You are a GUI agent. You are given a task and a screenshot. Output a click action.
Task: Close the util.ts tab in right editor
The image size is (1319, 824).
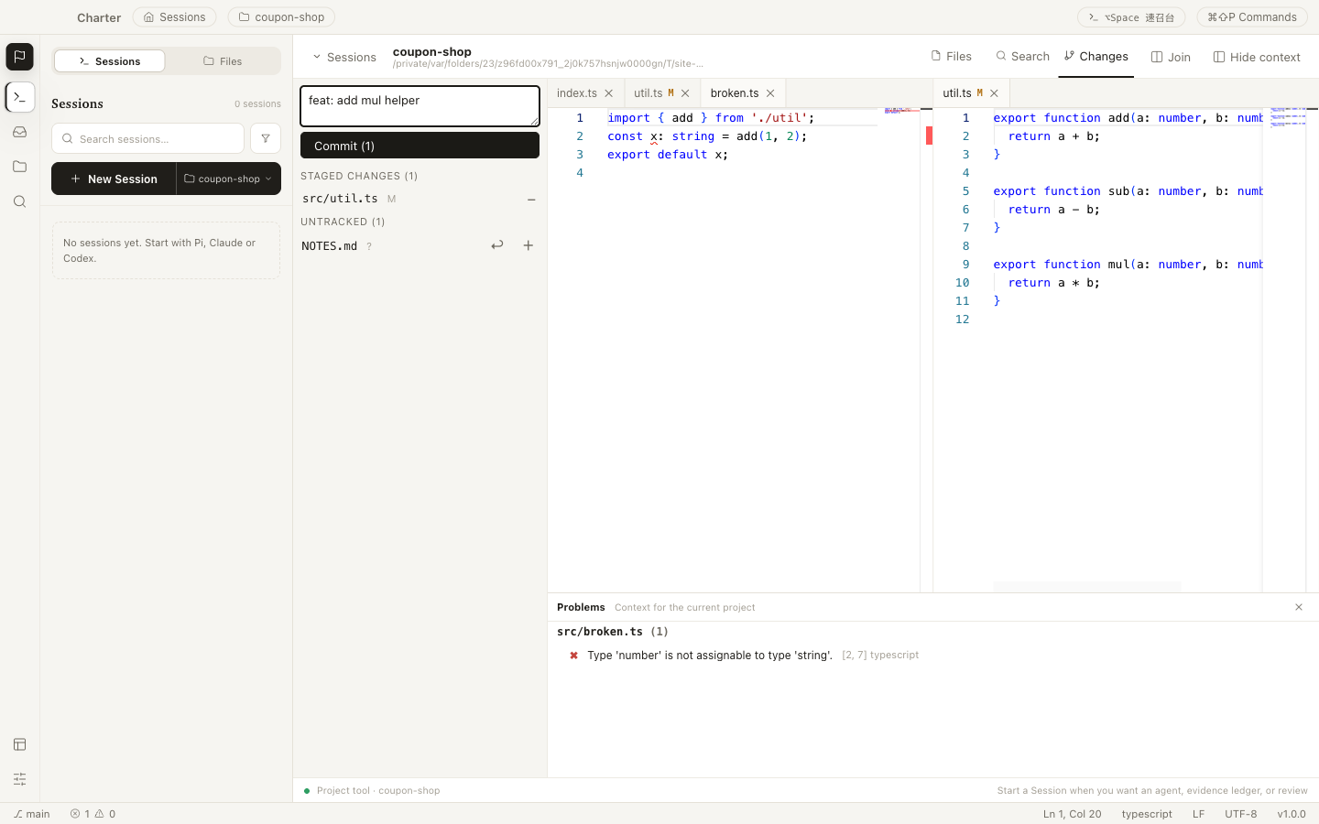tap(994, 93)
